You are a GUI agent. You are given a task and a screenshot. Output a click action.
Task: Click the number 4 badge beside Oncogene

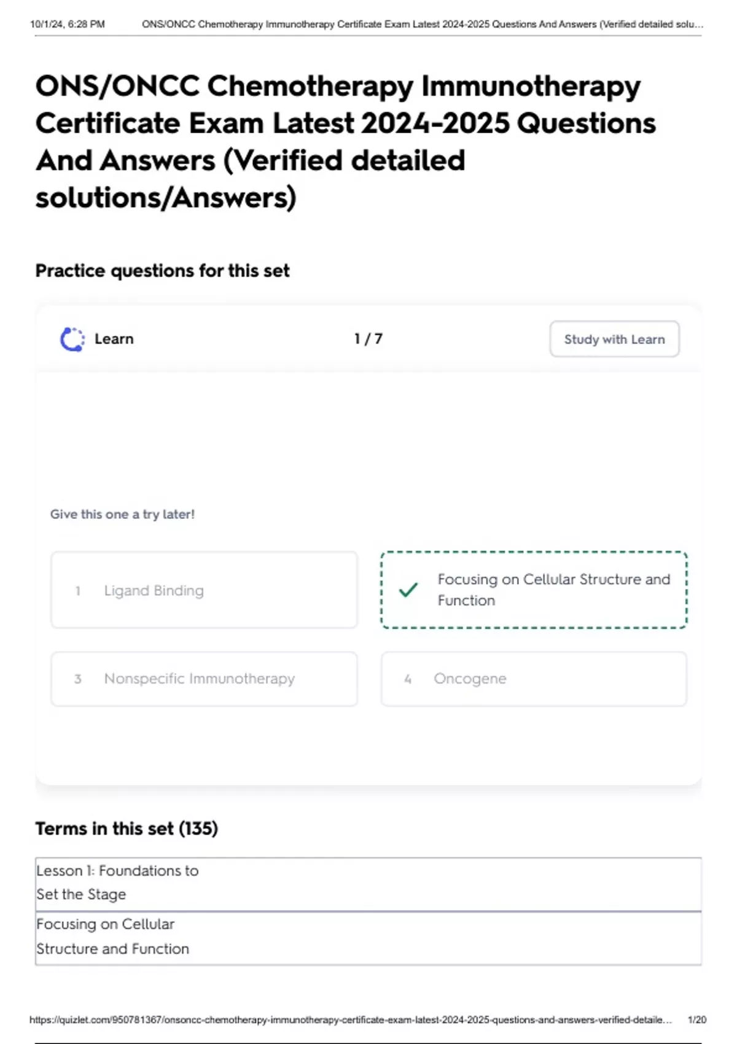pyautogui.click(x=408, y=679)
